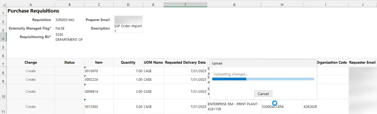This screenshot has width=377, height=114.
Task: Click the Requester Email column header cell
Action: click(362, 63)
